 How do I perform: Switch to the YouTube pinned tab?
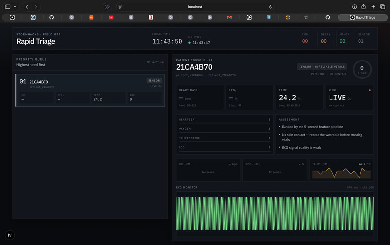[111, 17]
